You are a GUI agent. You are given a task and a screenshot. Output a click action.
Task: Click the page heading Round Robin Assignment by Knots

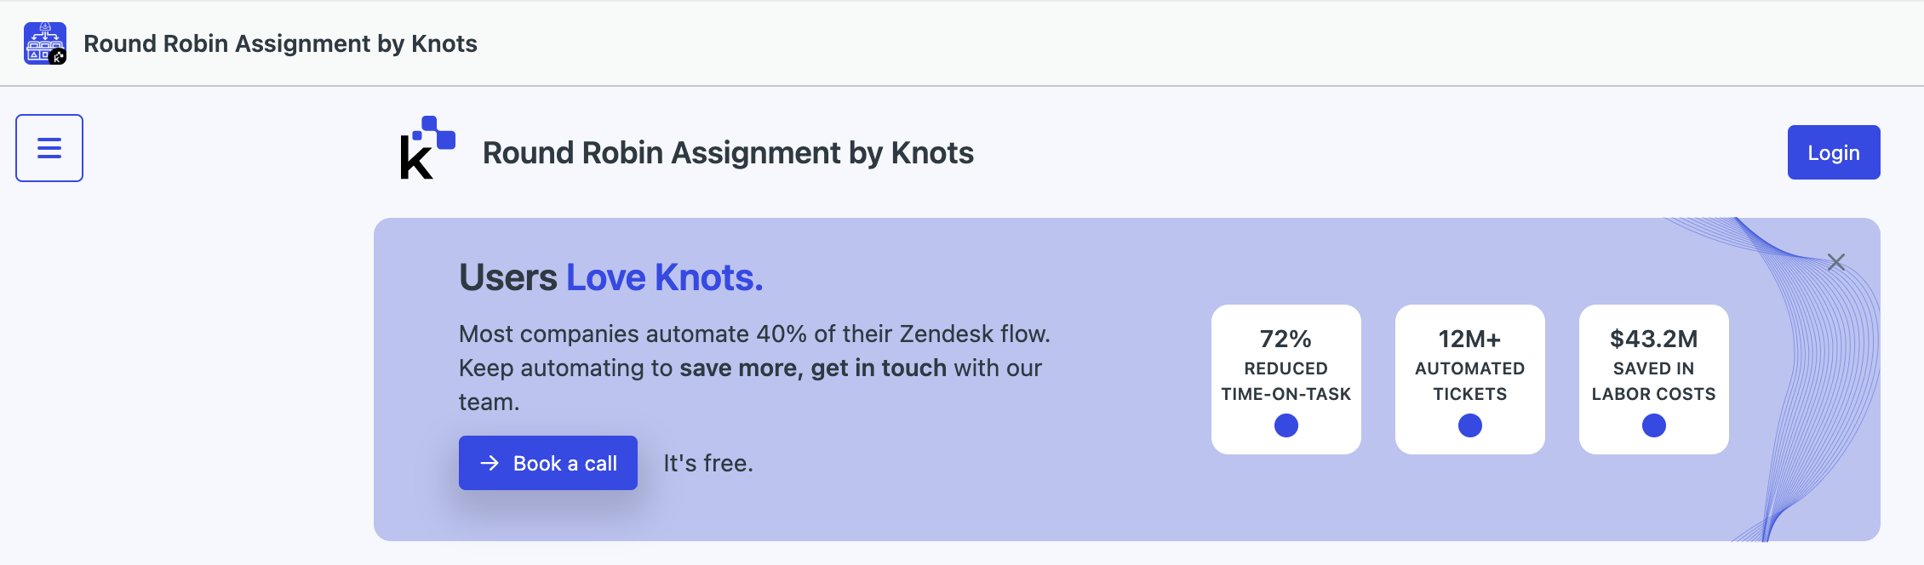728,153
